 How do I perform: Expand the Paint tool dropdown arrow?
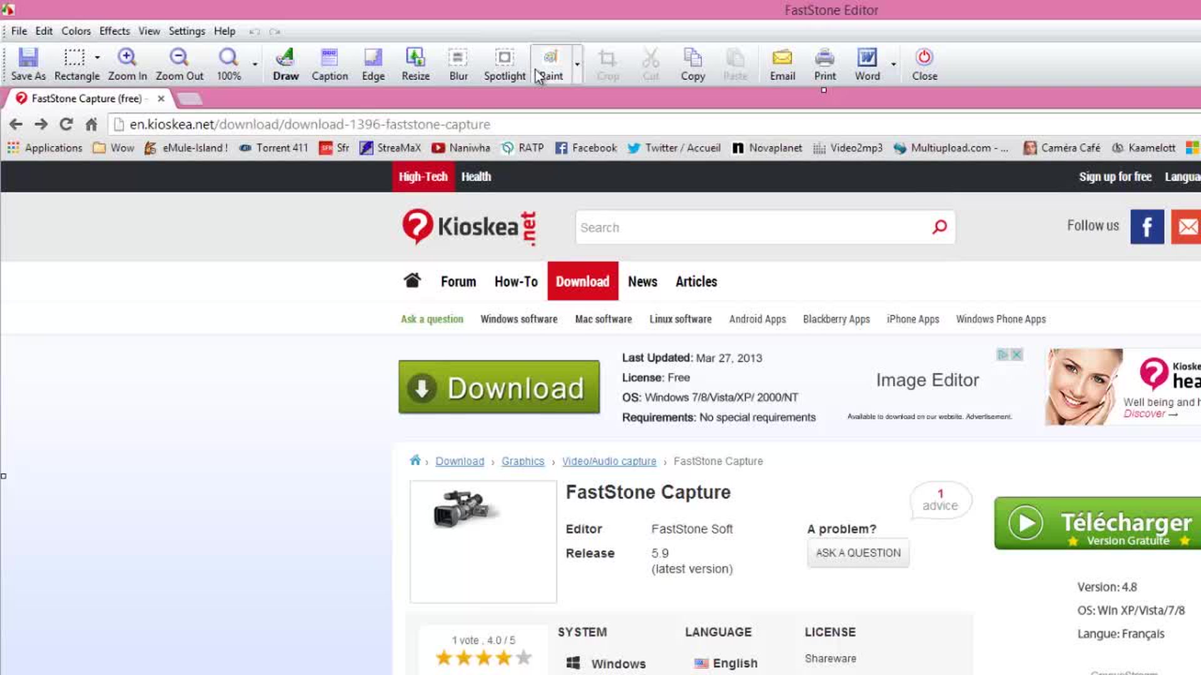pos(575,64)
